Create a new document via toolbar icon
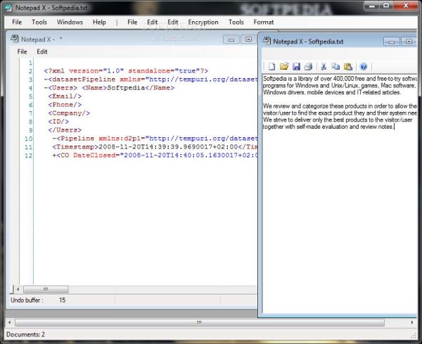The width and height of the screenshot is (422, 344). click(x=271, y=66)
